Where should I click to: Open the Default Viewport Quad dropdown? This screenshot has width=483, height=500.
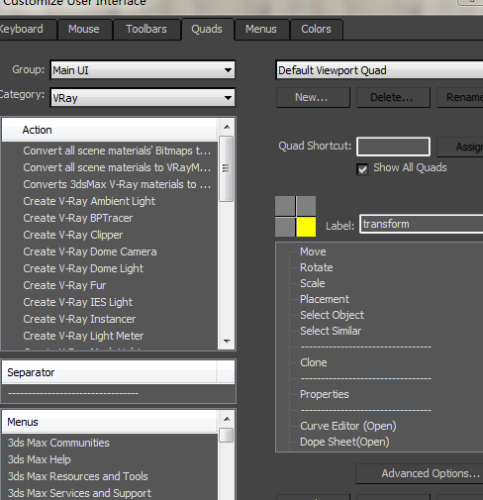[379, 70]
